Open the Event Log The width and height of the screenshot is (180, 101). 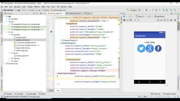(x=156, y=94)
